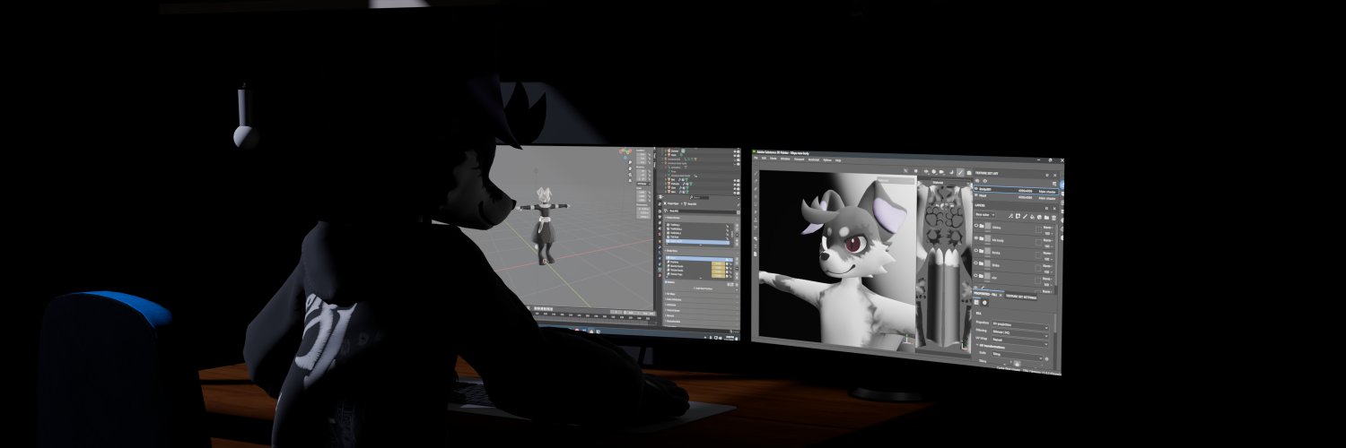Click the first gold shape key value field
Image resolution: width=1346 pixels, height=448 pixels.
point(719,263)
